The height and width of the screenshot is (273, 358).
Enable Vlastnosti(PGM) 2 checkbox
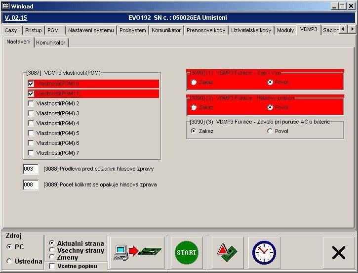[x=31, y=104]
